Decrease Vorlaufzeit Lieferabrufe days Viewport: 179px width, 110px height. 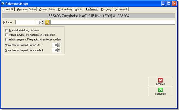click(x=59, y=51)
